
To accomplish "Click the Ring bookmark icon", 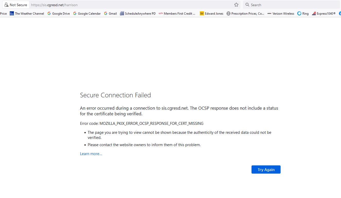I will (299, 13).
